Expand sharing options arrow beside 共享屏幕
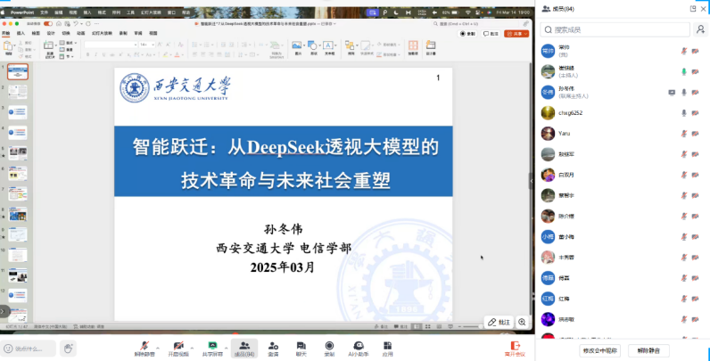Image resolution: width=710 pixels, height=361 pixels. 227,345
